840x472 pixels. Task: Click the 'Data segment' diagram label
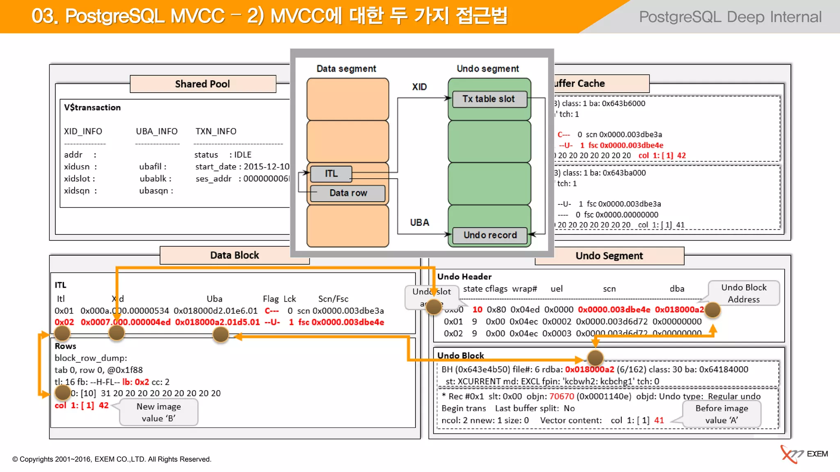tap(346, 68)
